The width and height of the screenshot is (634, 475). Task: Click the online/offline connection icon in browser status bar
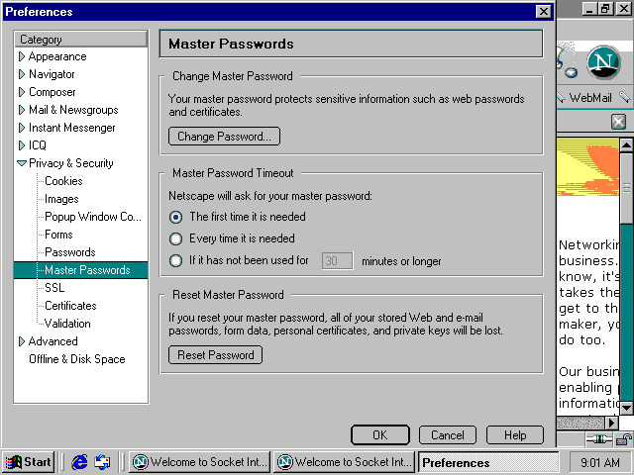[598, 438]
